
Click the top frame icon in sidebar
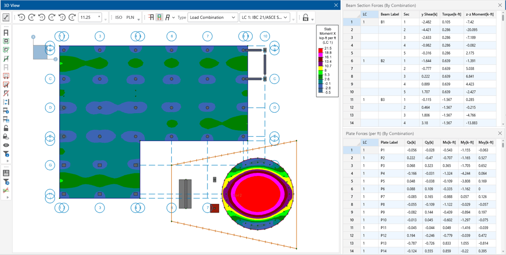(x=6, y=33)
